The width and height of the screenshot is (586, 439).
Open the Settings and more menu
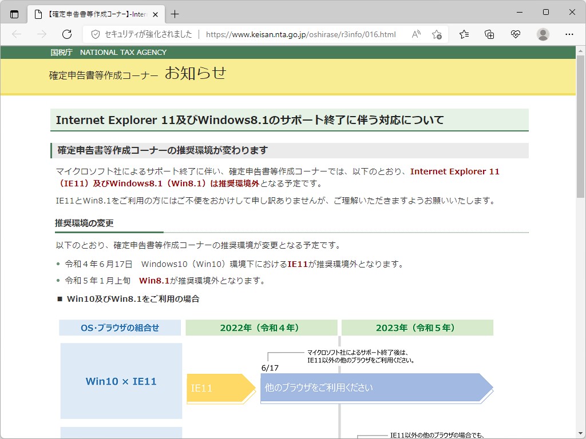coord(569,34)
